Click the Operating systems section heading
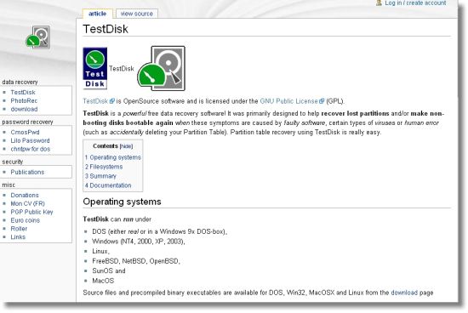Viewport: 468px width, 313px height. [122, 202]
